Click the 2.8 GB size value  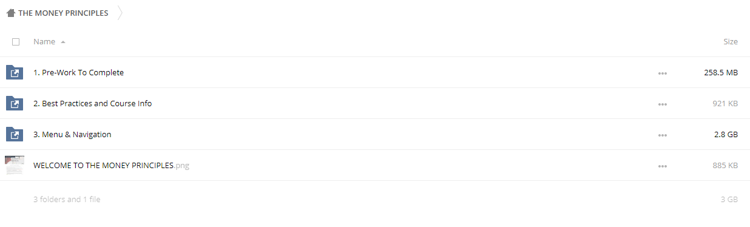[x=726, y=135]
